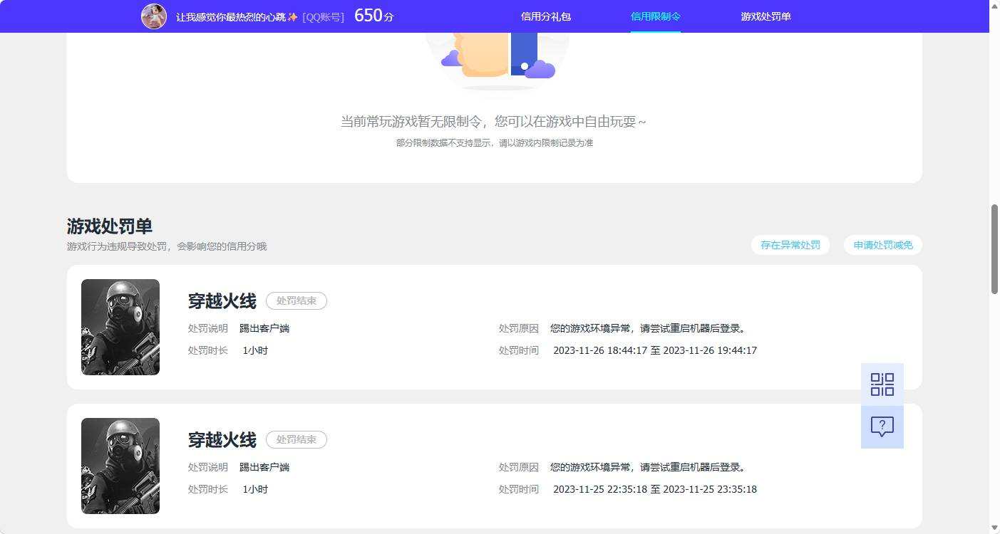The width and height of the screenshot is (1000, 534).
Task: Click punishment reason text in 2023-11-25 record
Action: pyautogui.click(x=648, y=467)
